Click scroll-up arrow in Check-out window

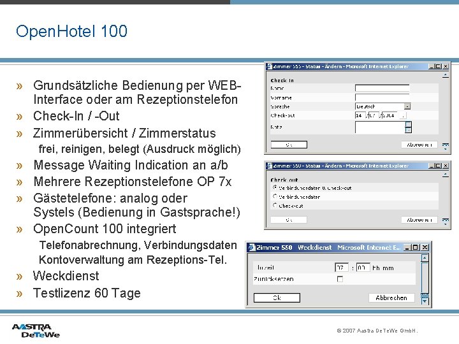click(445, 175)
